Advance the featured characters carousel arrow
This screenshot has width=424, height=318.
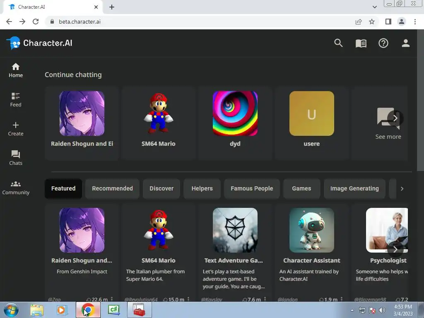395,249
